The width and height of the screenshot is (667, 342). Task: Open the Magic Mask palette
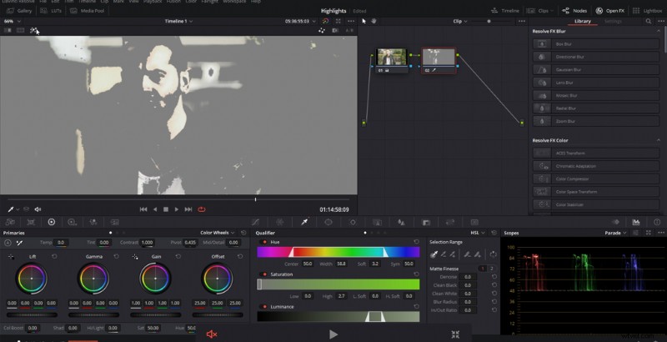coord(377,222)
